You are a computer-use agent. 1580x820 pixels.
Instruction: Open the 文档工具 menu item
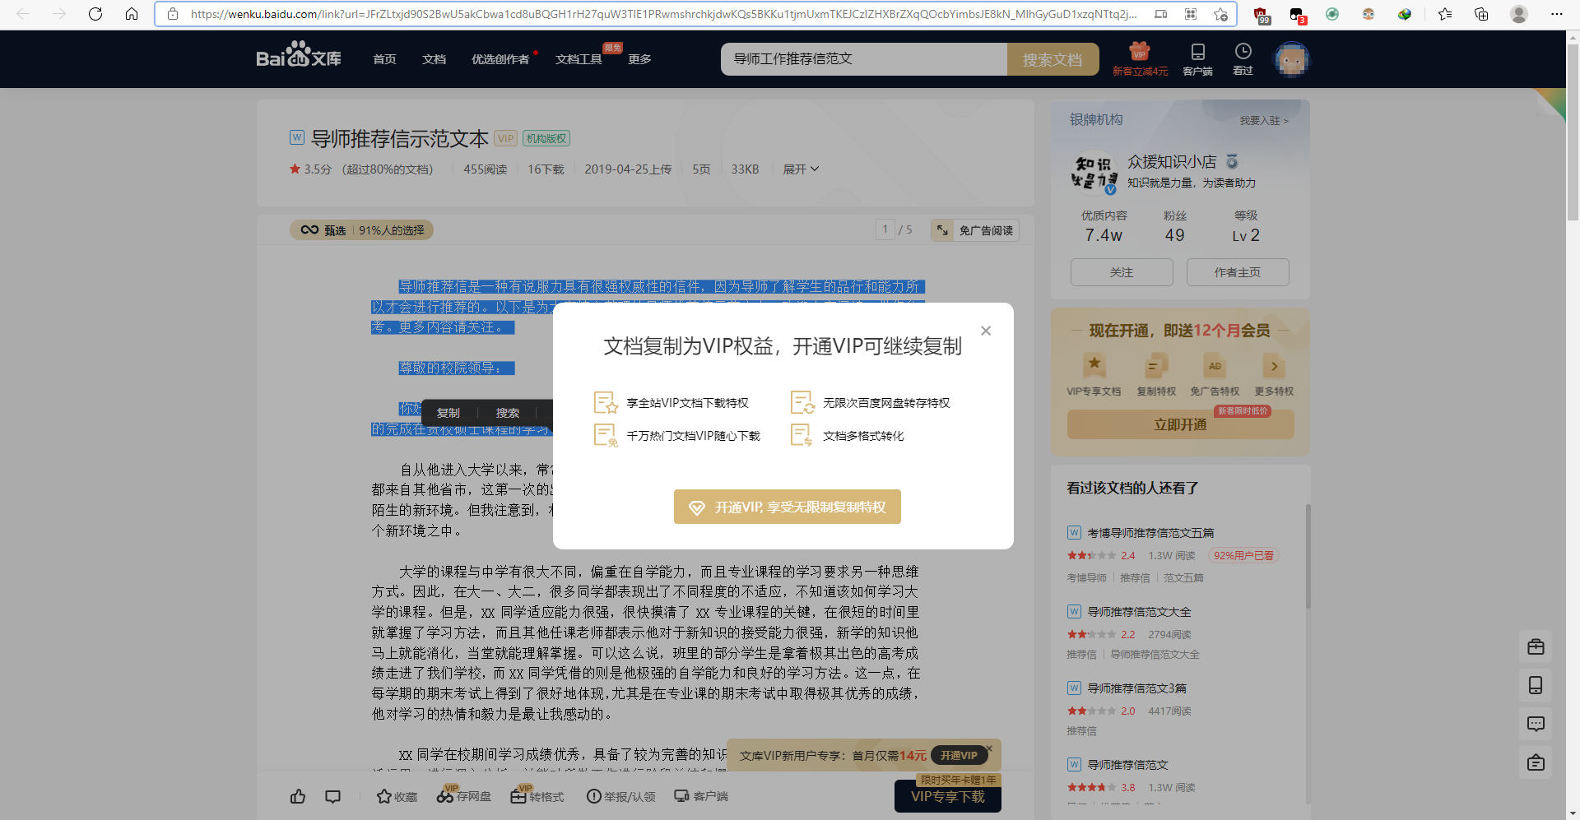(x=579, y=58)
